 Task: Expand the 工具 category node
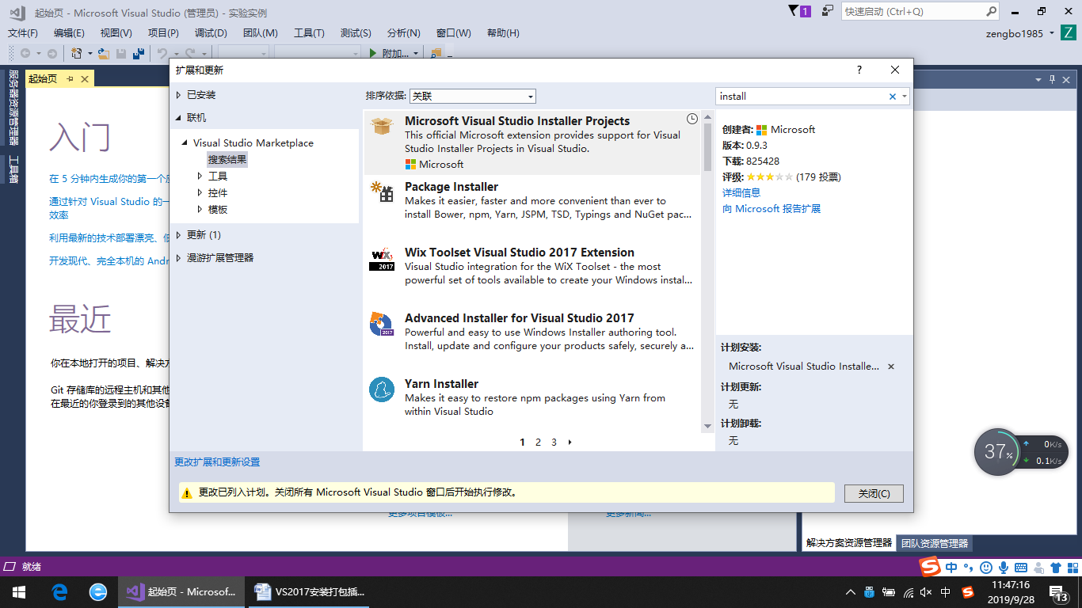(200, 177)
